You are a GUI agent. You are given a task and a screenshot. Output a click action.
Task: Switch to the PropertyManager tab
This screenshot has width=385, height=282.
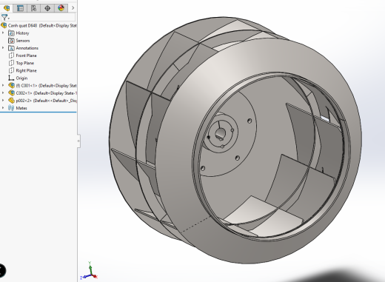click(x=20, y=8)
